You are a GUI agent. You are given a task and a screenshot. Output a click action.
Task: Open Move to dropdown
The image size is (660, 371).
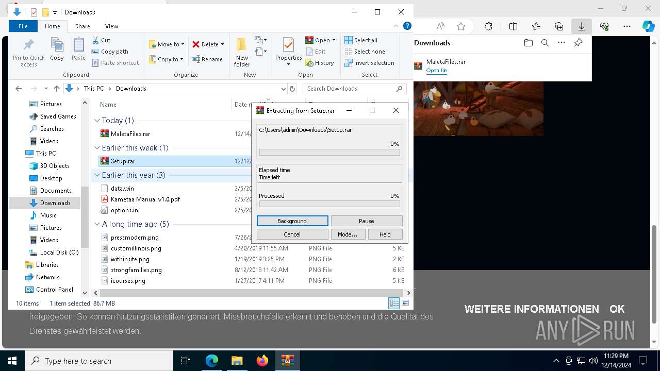[166, 44]
